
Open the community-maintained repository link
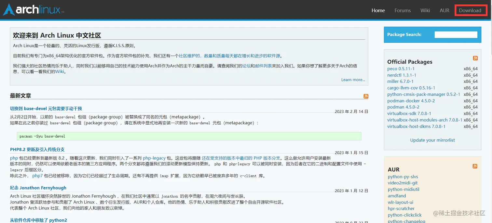[229, 56]
